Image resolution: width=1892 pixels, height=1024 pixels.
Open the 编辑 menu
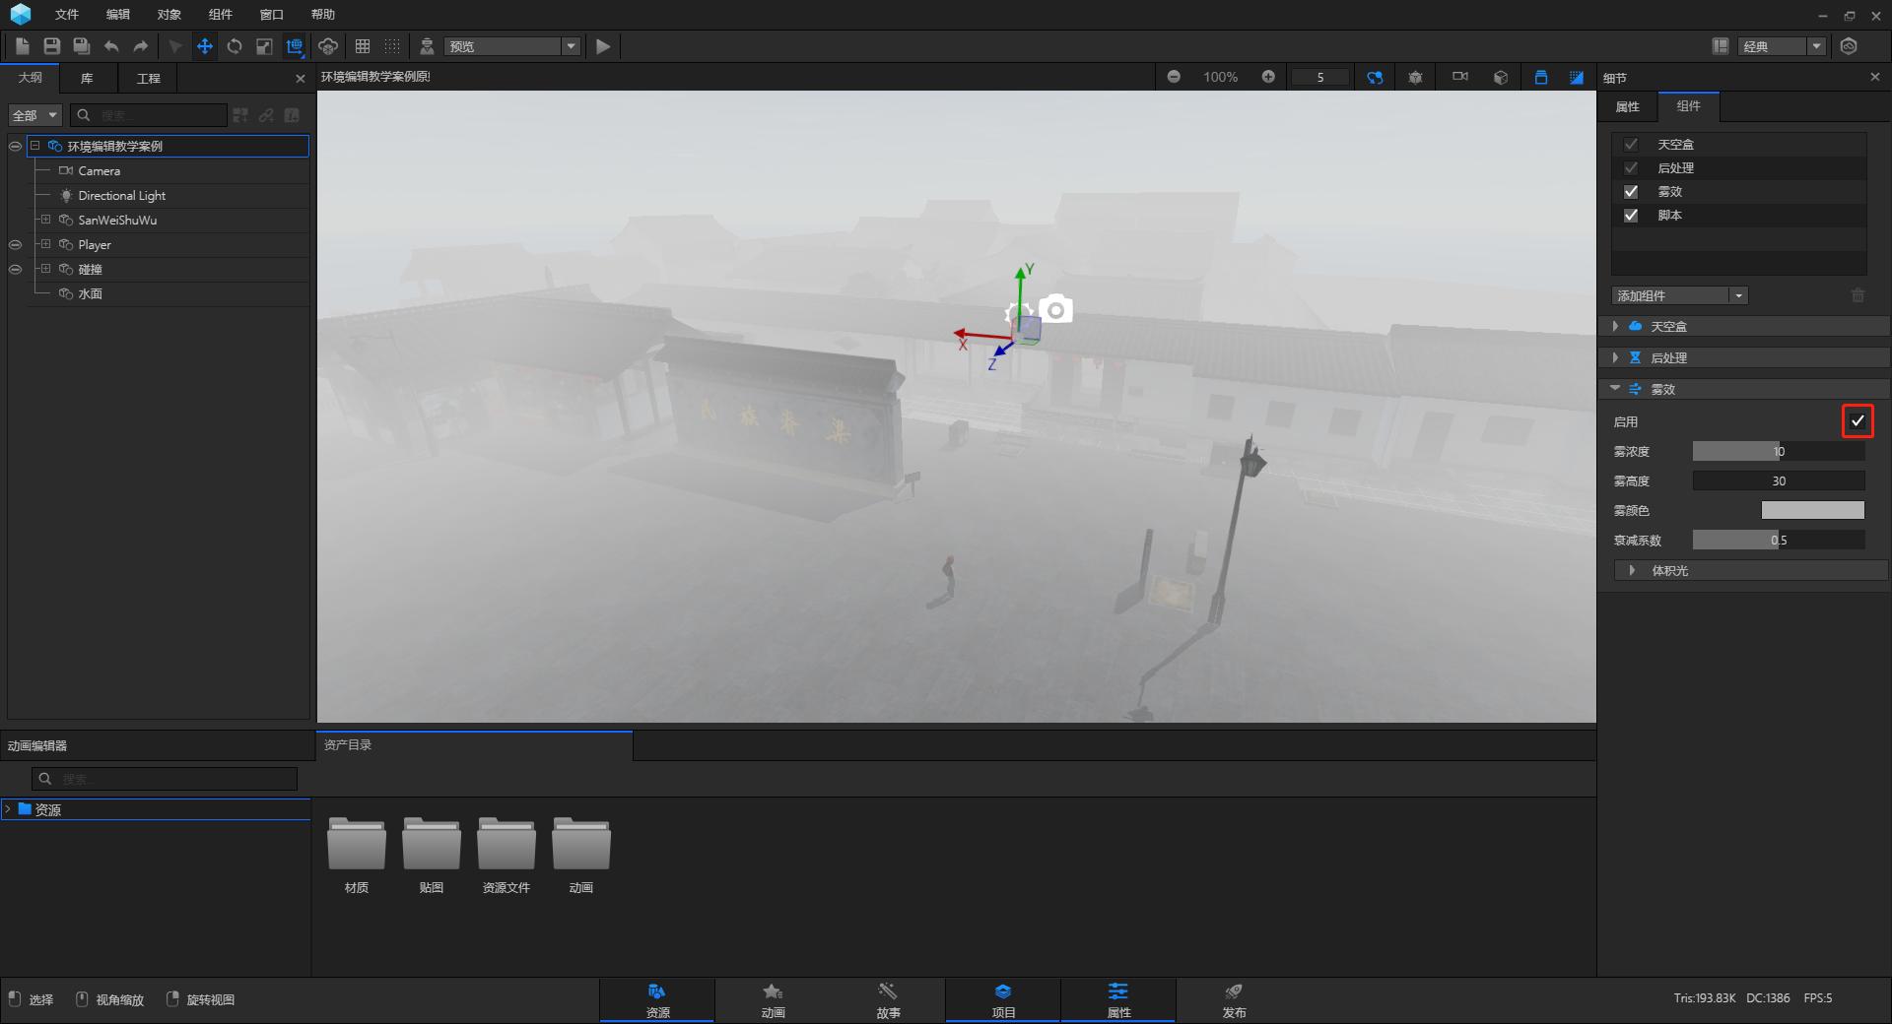tap(118, 14)
